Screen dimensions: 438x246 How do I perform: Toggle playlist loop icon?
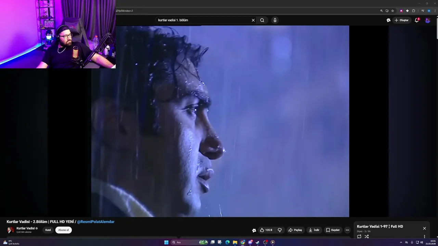[359, 236]
